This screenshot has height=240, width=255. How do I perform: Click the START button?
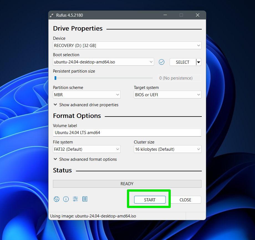coord(150,200)
